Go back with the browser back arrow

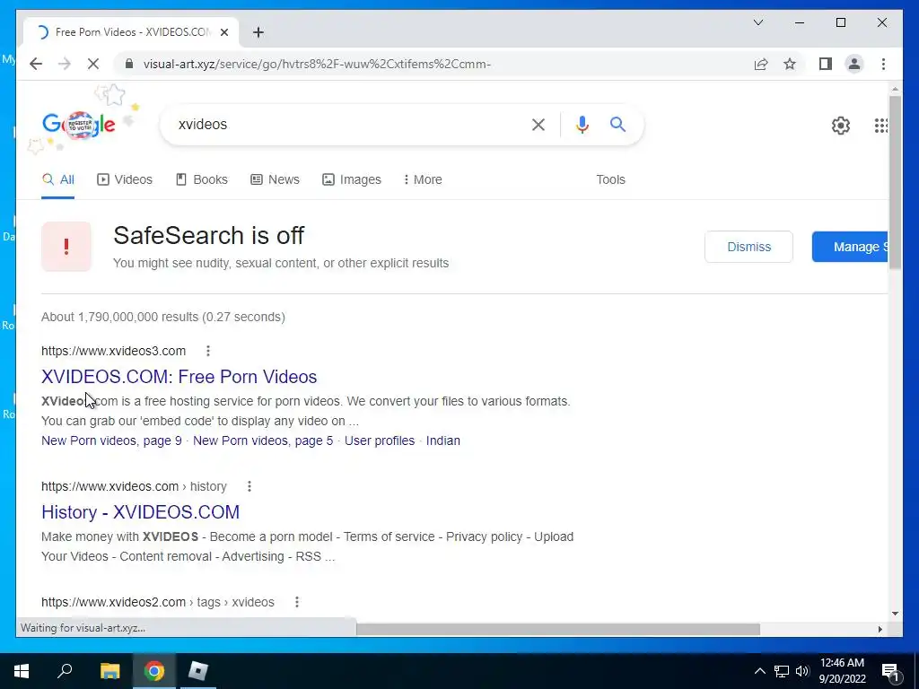(x=36, y=64)
